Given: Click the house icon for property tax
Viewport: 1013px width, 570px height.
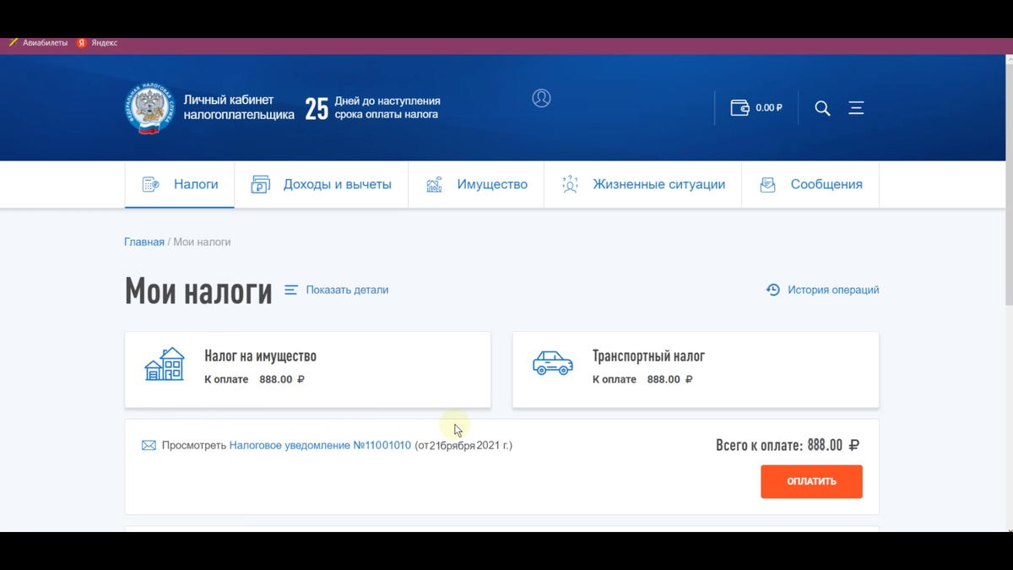Looking at the screenshot, I should tap(165, 364).
